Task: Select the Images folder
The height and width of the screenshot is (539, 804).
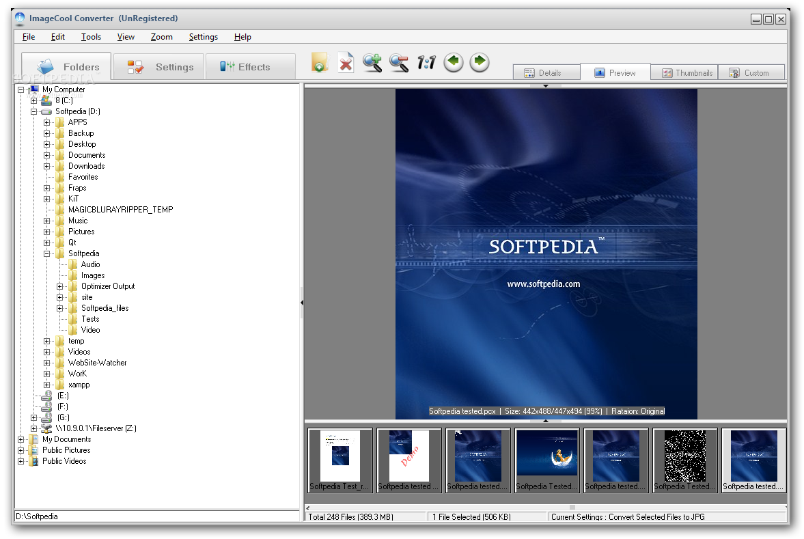Action: coord(93,275)
